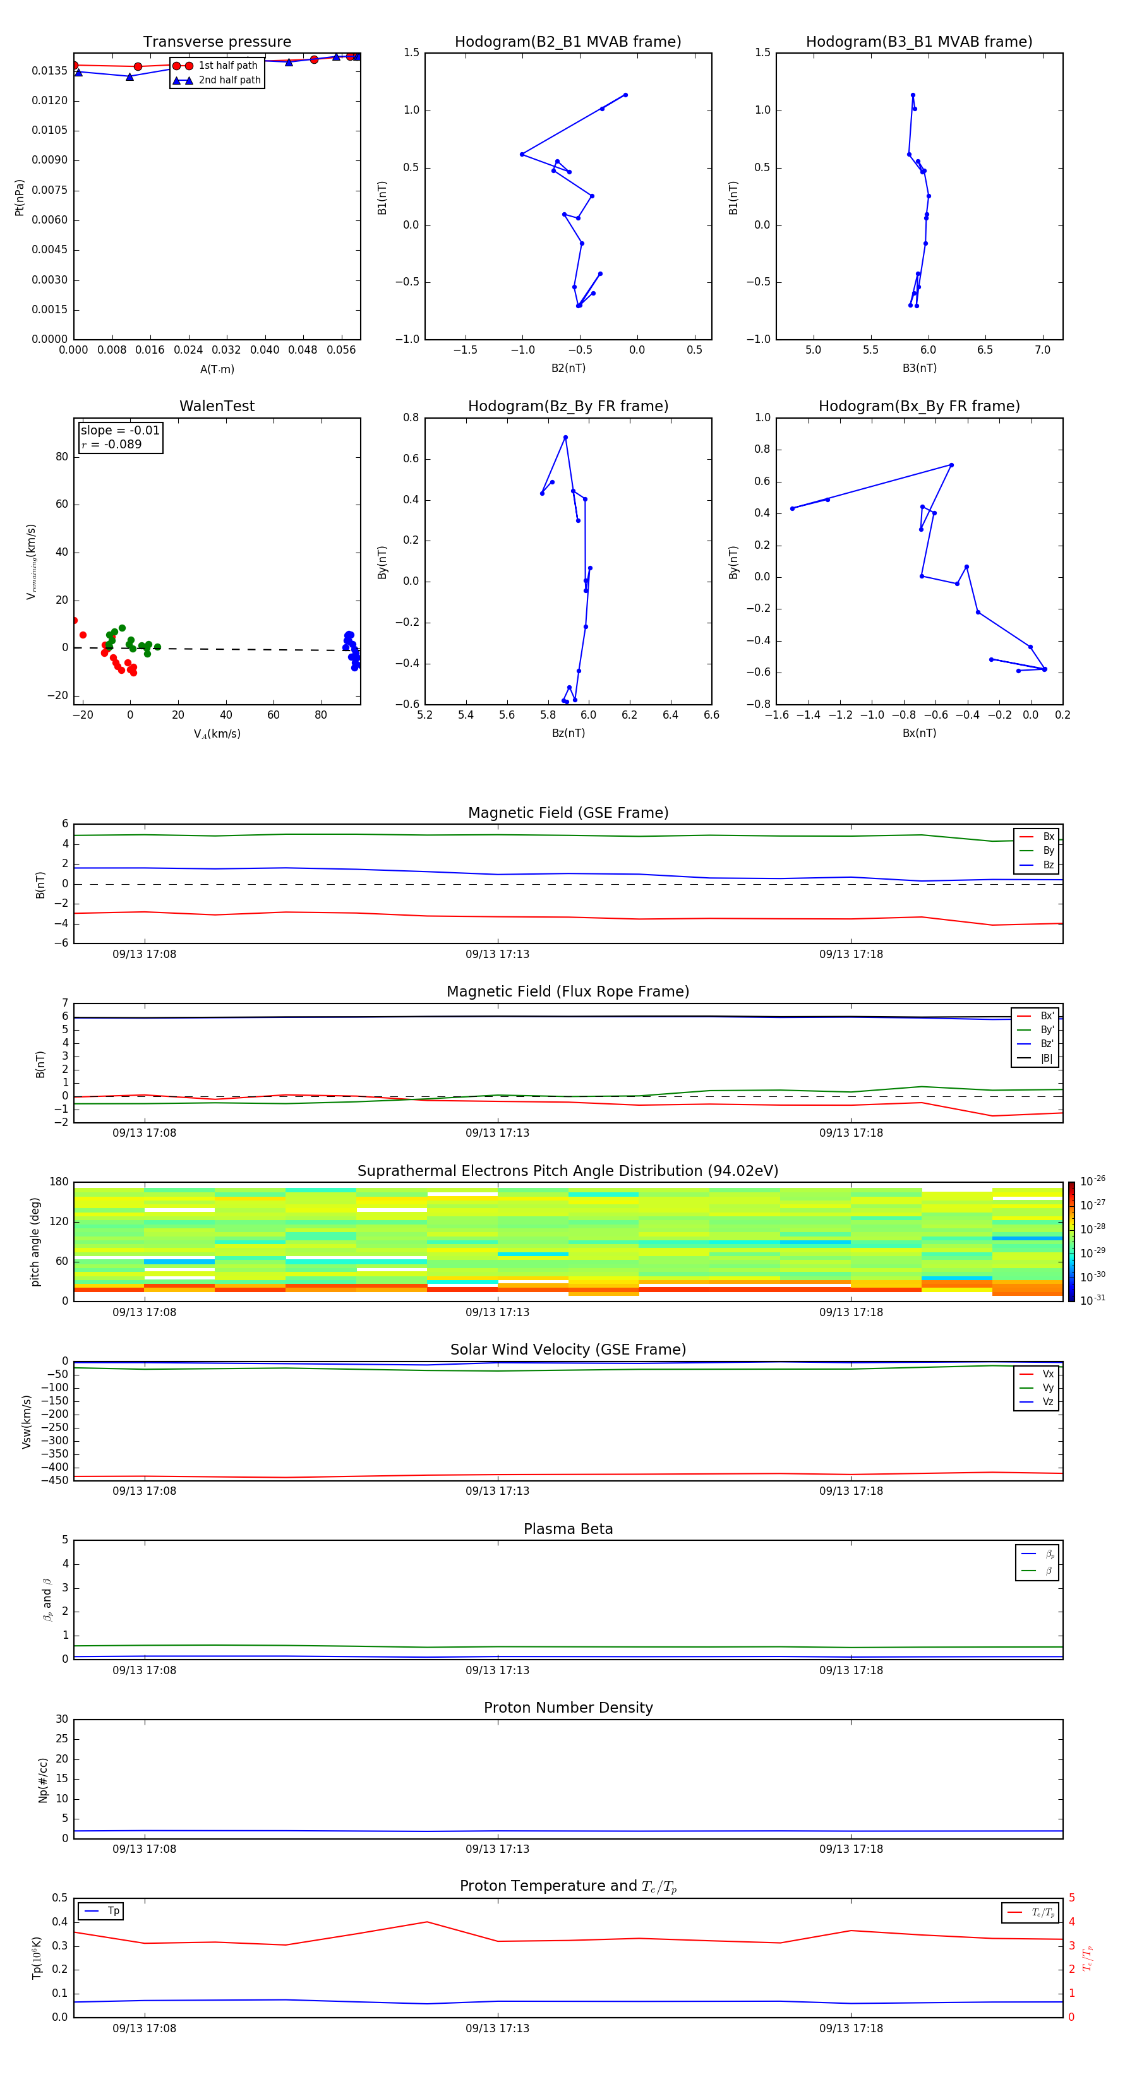The image size is (1137, 2084).
Task: Click '09/13 17:13' tick on GSE magnetic field plot
Action: [x=497, y=955]
